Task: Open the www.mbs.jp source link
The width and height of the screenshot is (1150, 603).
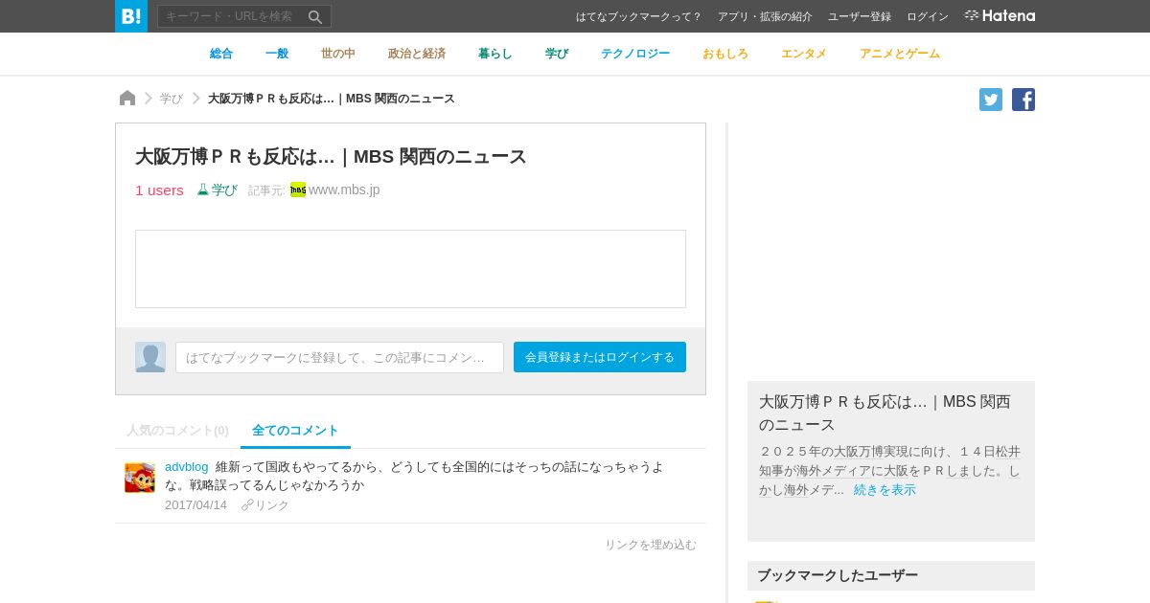Action: (x=344, y=190)
